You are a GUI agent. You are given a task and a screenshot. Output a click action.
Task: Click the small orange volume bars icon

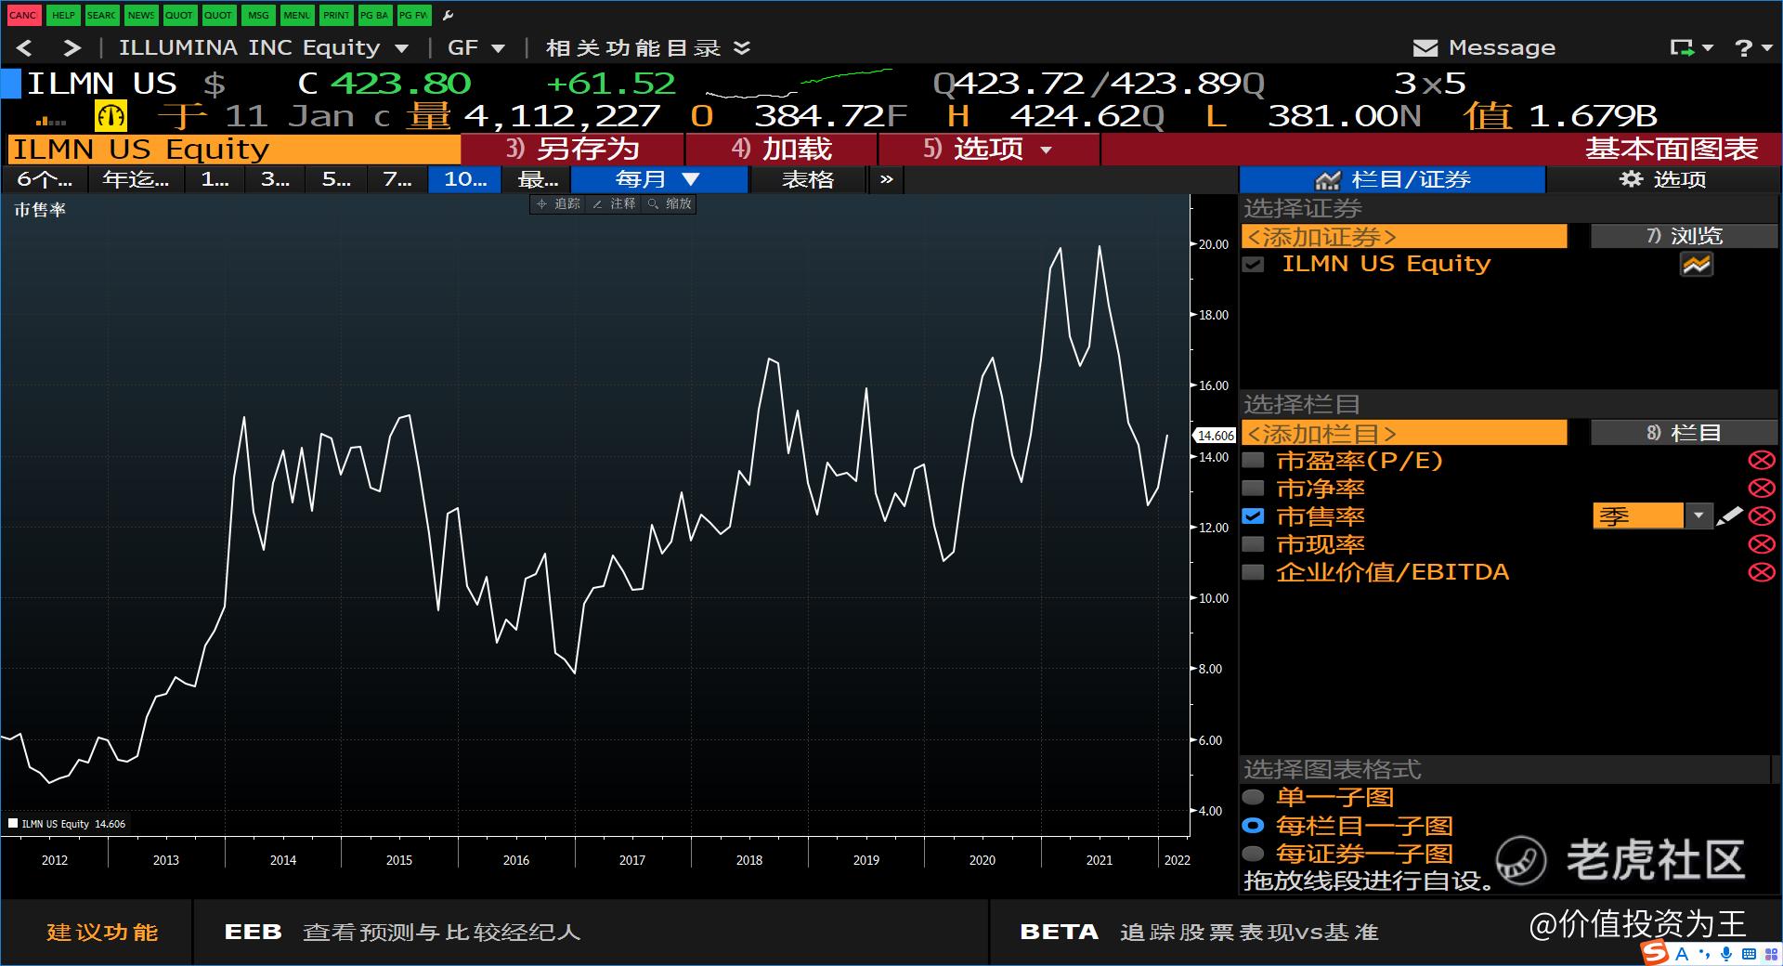(x=50, y=120)
